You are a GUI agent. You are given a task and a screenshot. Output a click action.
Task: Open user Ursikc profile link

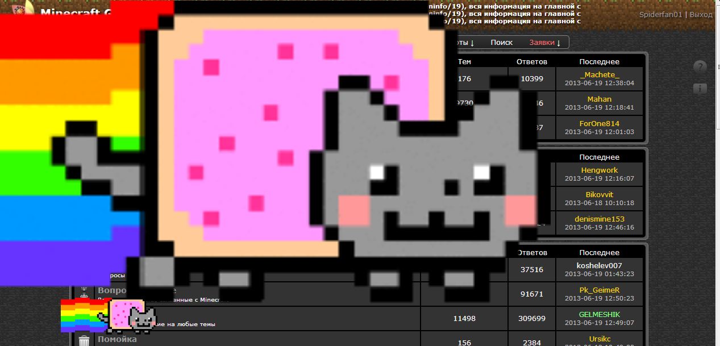coord(600,339)
